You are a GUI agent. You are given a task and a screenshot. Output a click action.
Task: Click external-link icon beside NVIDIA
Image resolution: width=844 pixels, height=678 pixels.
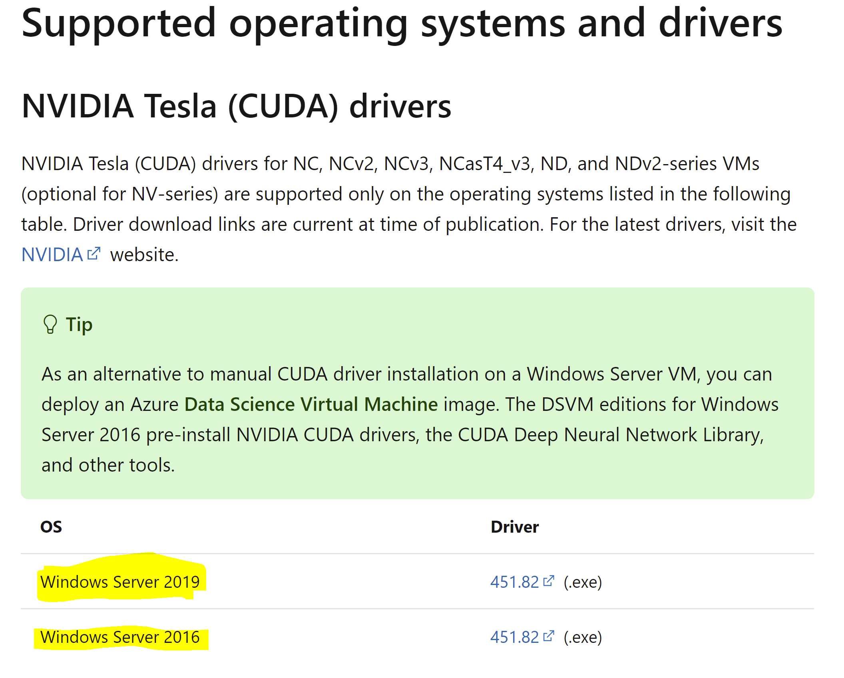point(94,254)
